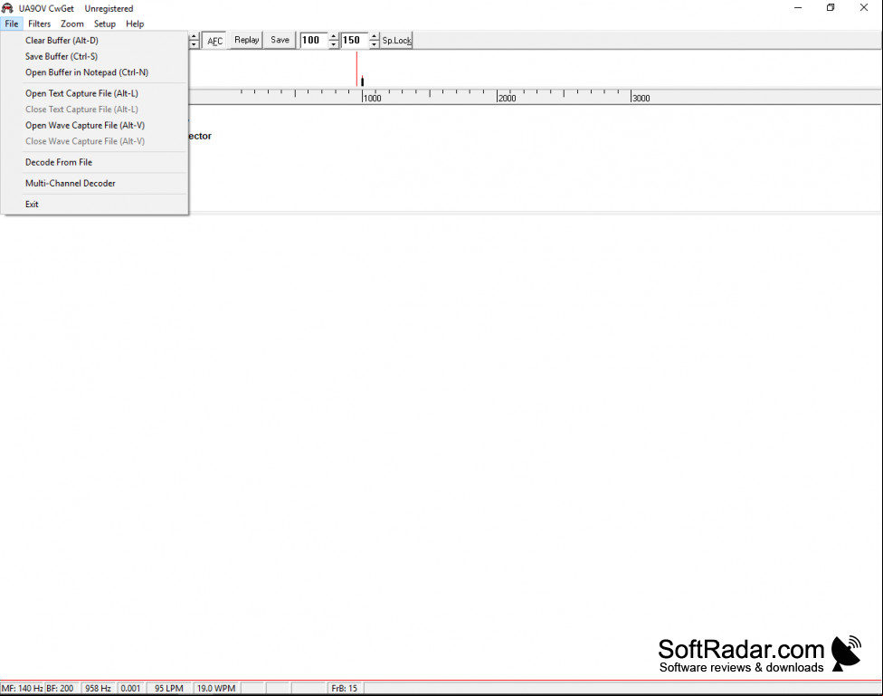Click the red frequency marker in spectrum
This screenshot has height=696, width=883.
click(x=356, y=69)
